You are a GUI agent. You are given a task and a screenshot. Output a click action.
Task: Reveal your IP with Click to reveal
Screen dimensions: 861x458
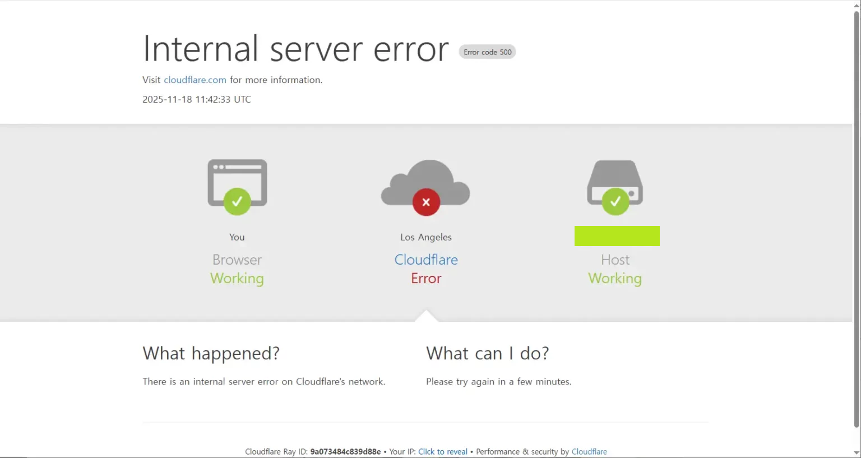pos(443,451)
